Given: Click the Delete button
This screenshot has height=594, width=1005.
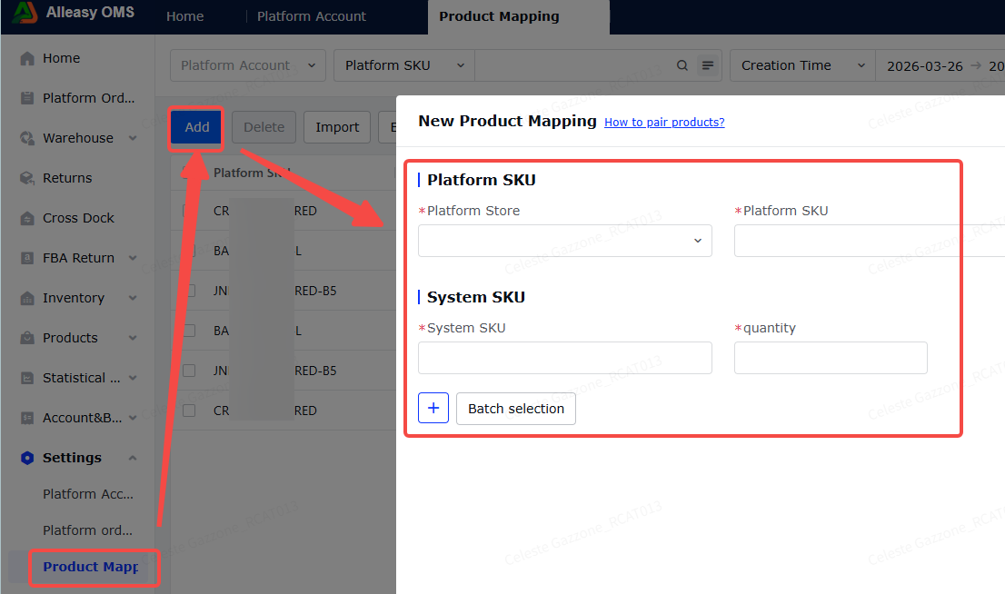Looking at the screenshot, I should (264, 127).
